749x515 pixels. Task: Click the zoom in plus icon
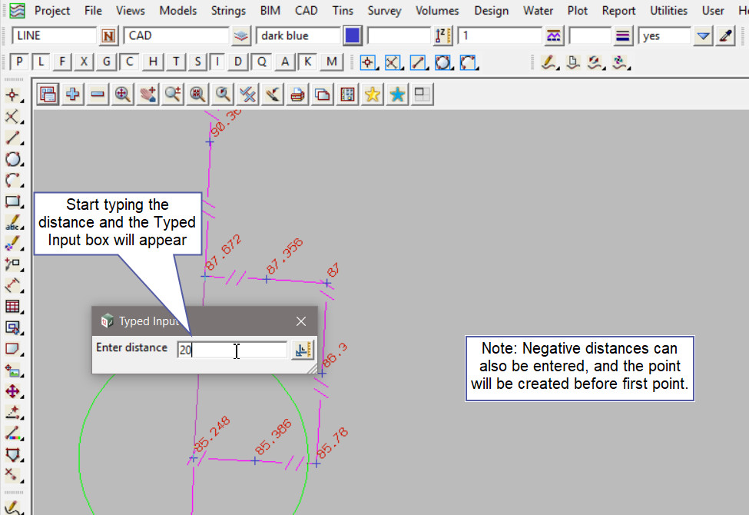coord(73,95)
